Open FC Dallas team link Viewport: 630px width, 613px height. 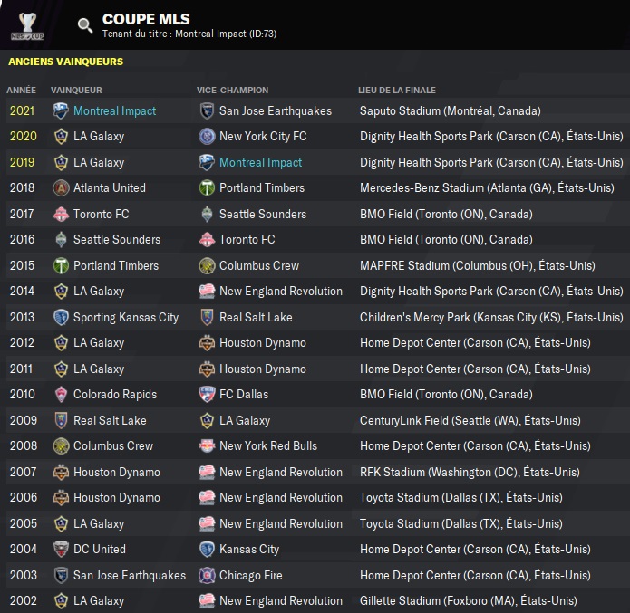(244, 394)
